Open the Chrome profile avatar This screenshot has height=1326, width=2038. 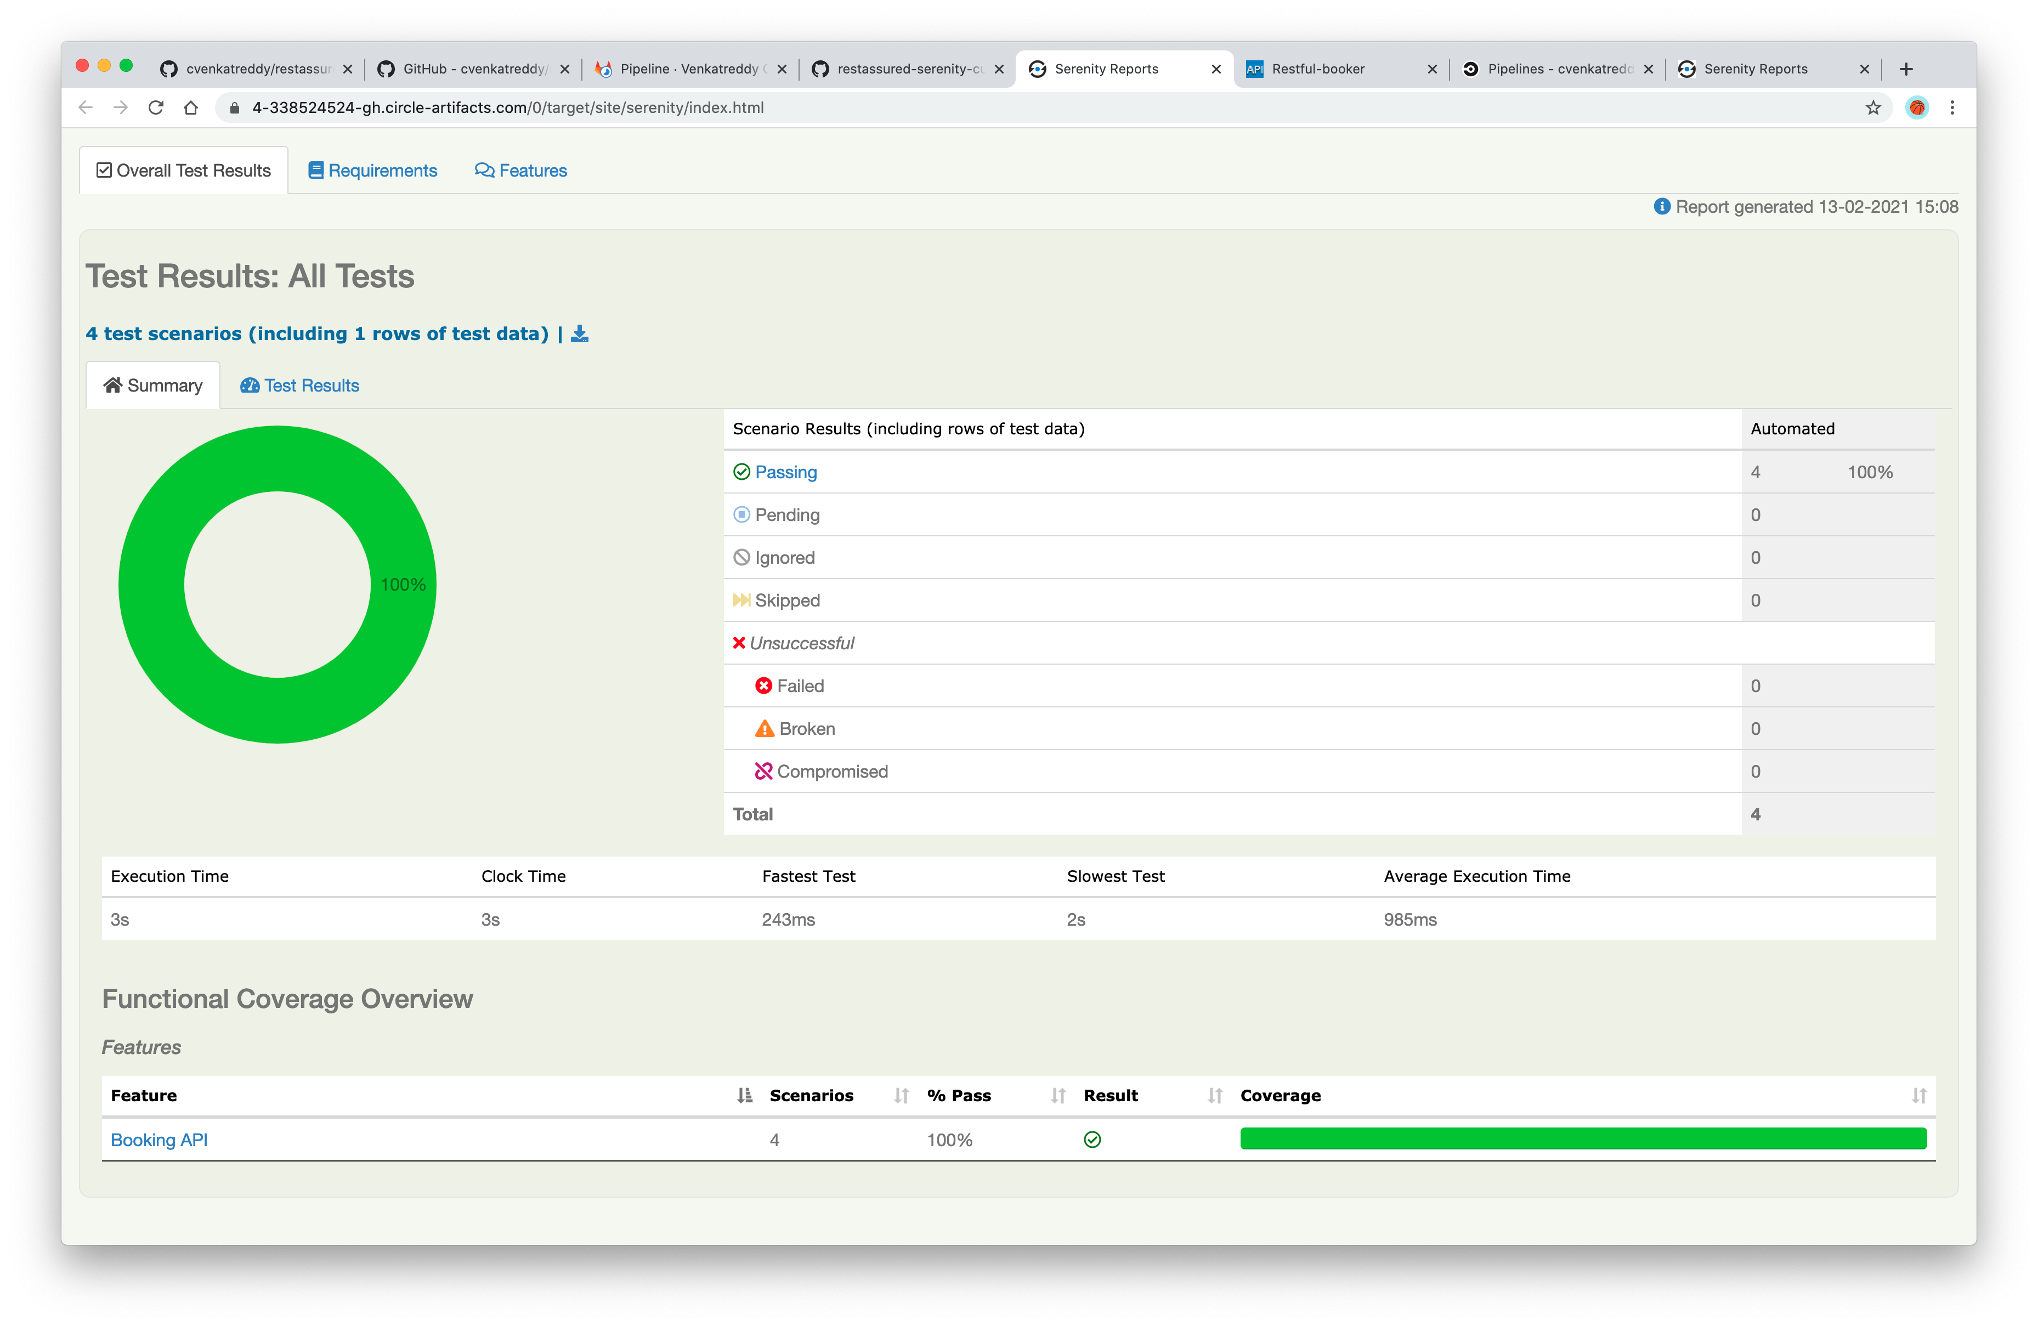pyautogui.click(x=1917, y=108)
